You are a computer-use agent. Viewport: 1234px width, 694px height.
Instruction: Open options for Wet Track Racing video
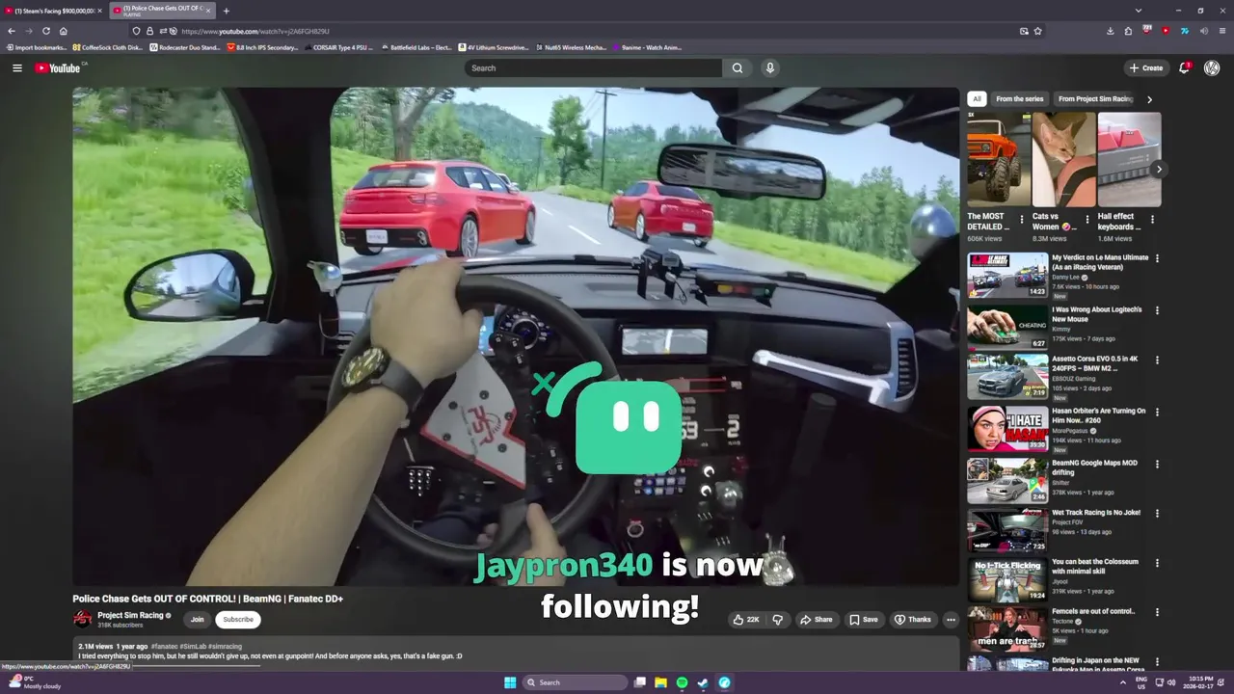point(1157,514)
